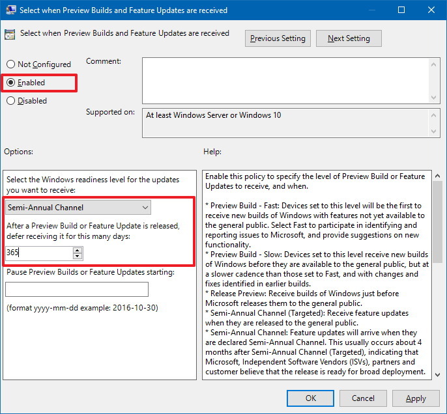Click the Comment box scroll down arrow
Image resolution: width=447 pixels, height=414 pixels.
pos(433,98)
